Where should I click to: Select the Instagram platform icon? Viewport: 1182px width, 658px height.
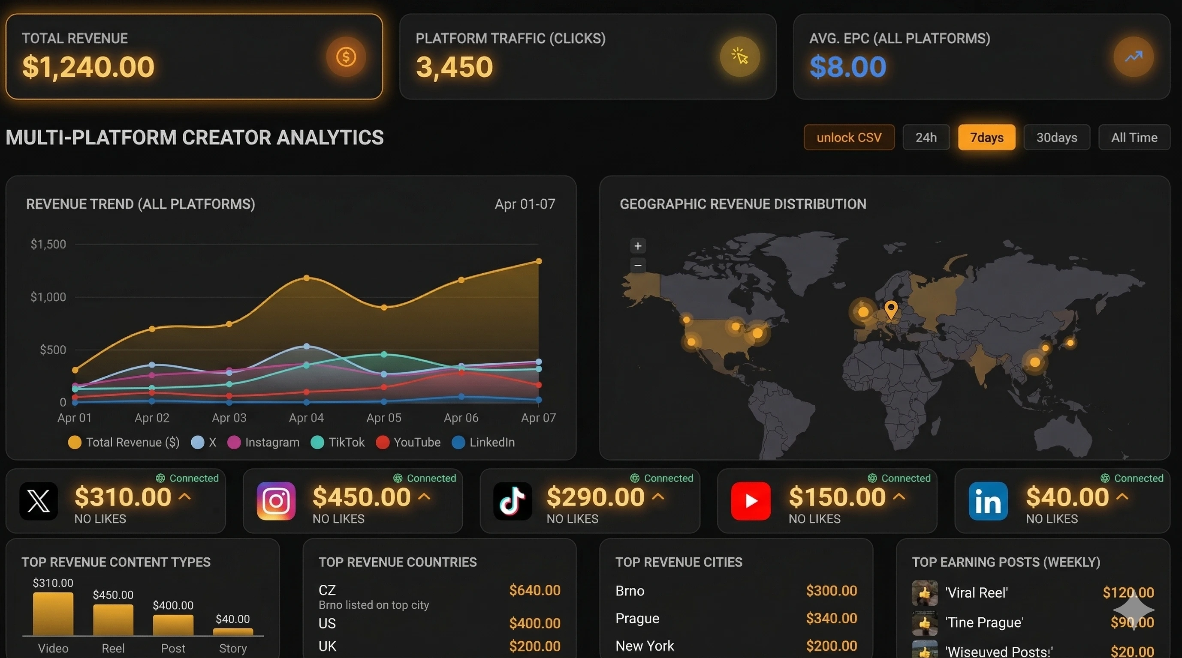pos(275,501)
